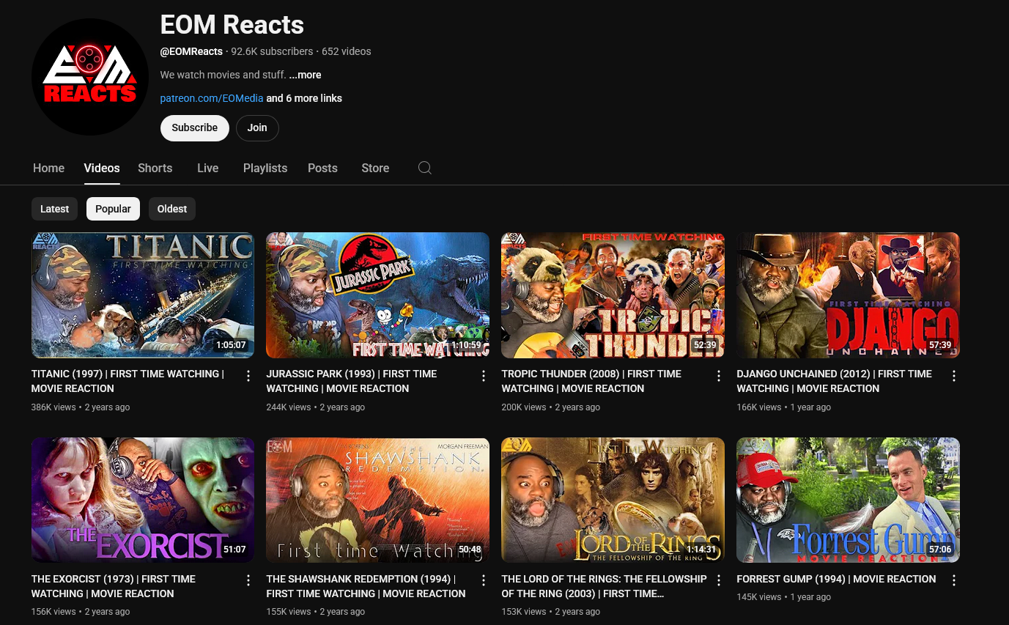Open options menu for The Exorcist video
The image size is (1009, 625).
click(248, 580)
